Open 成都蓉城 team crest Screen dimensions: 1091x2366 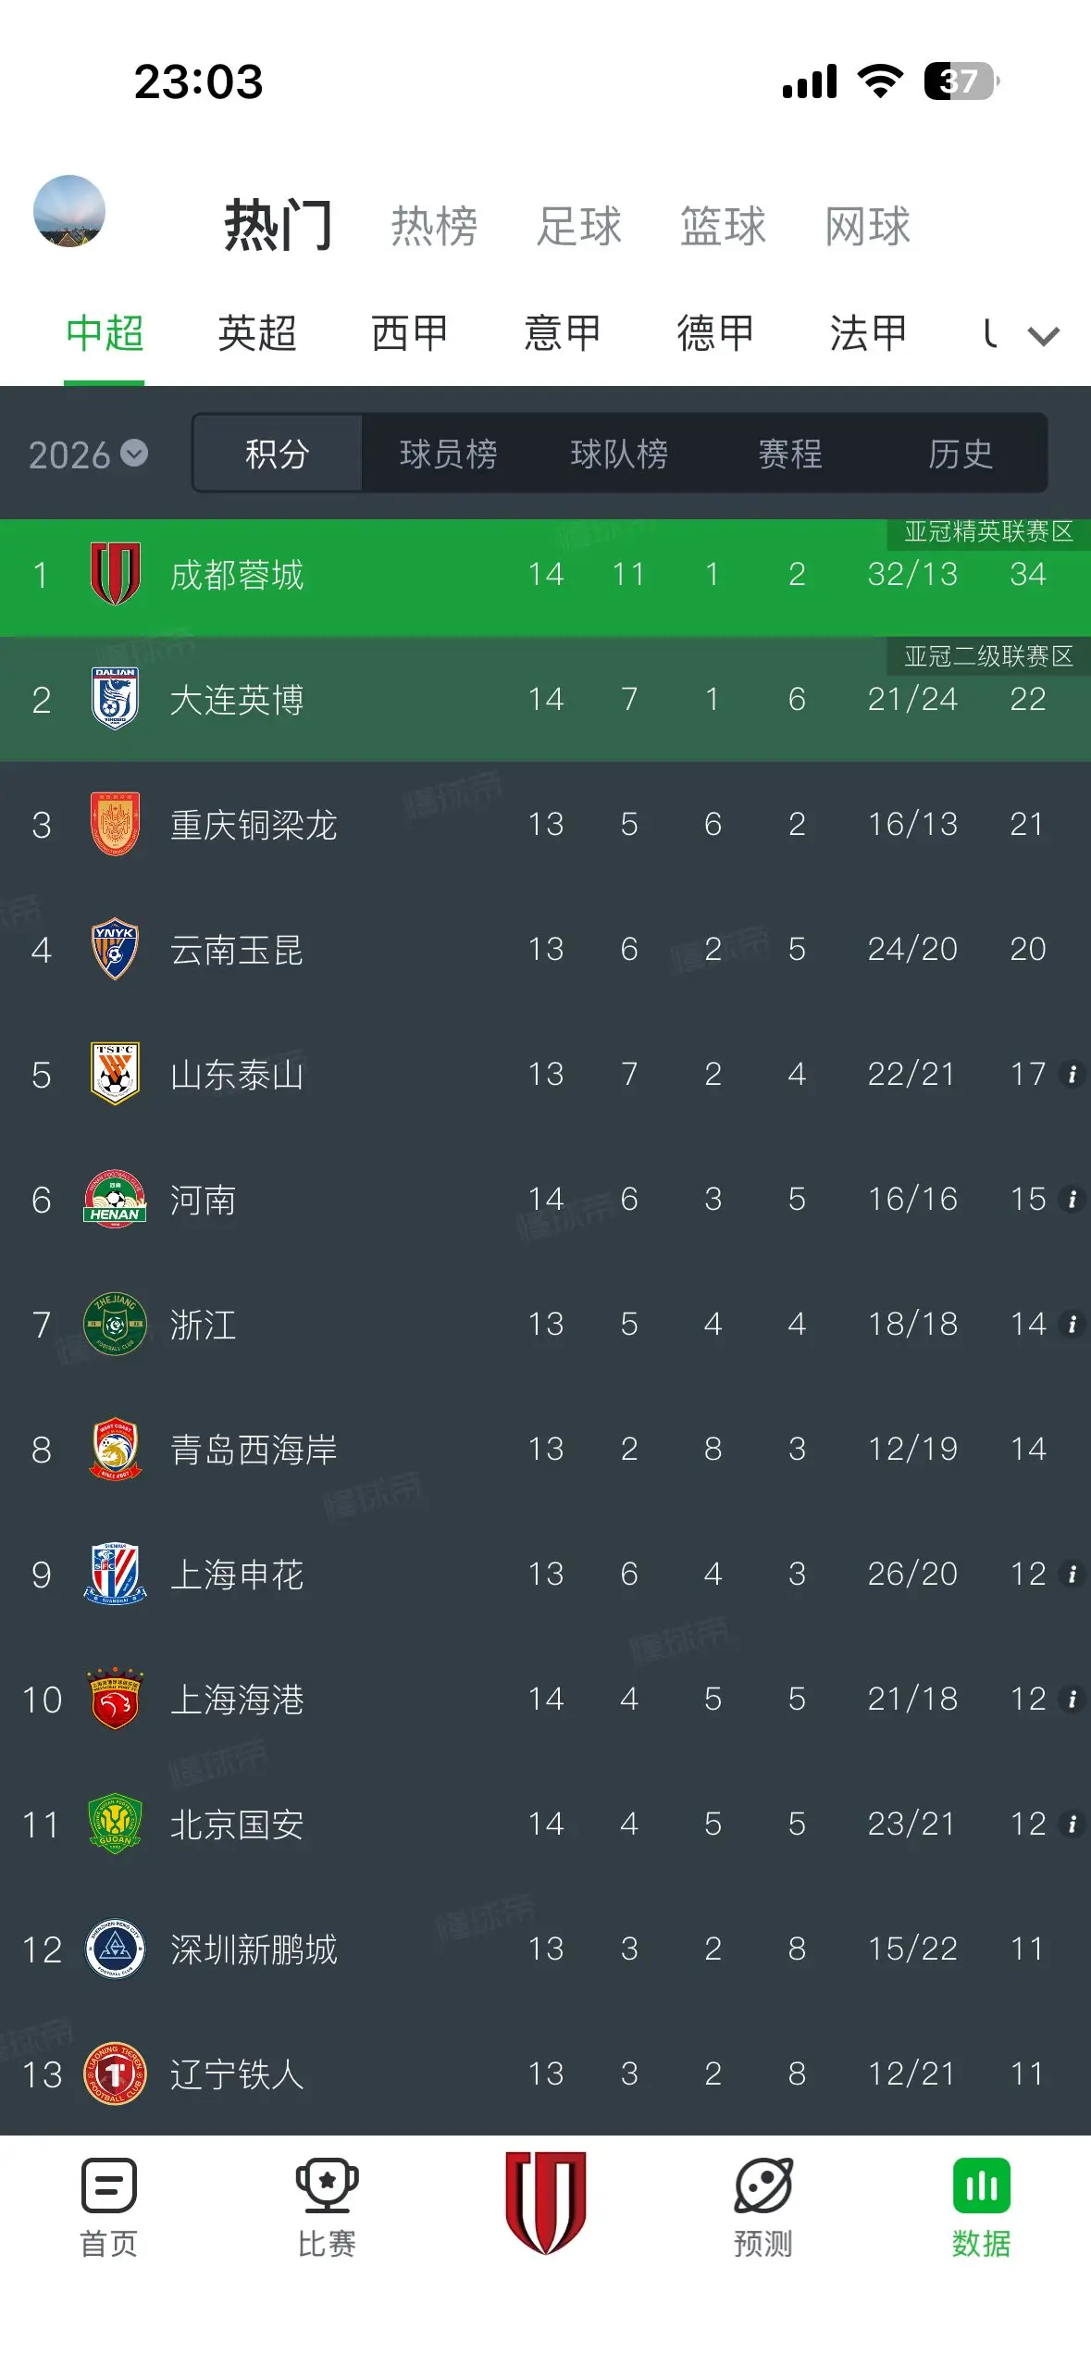tap(115, 574)
